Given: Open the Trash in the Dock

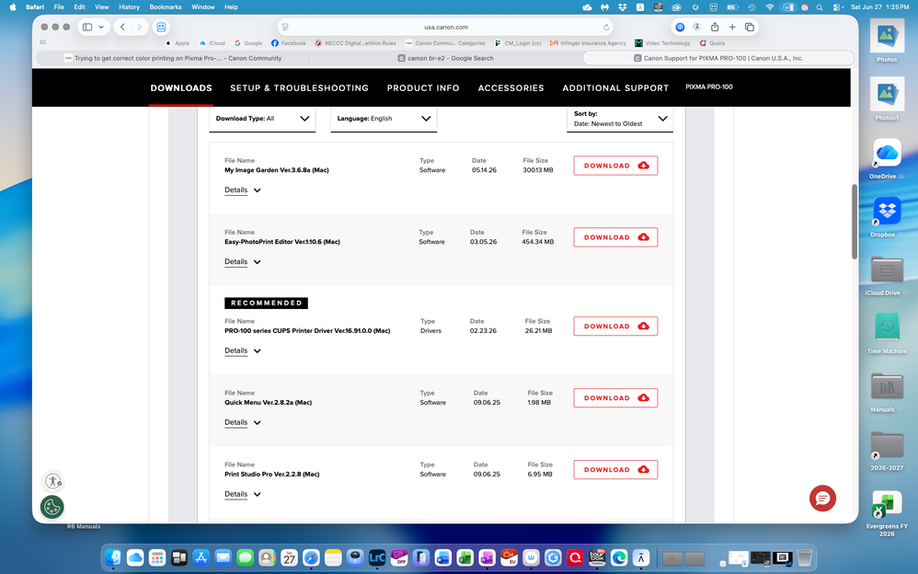Looking at the screenshot, I should tap(805, 557).
